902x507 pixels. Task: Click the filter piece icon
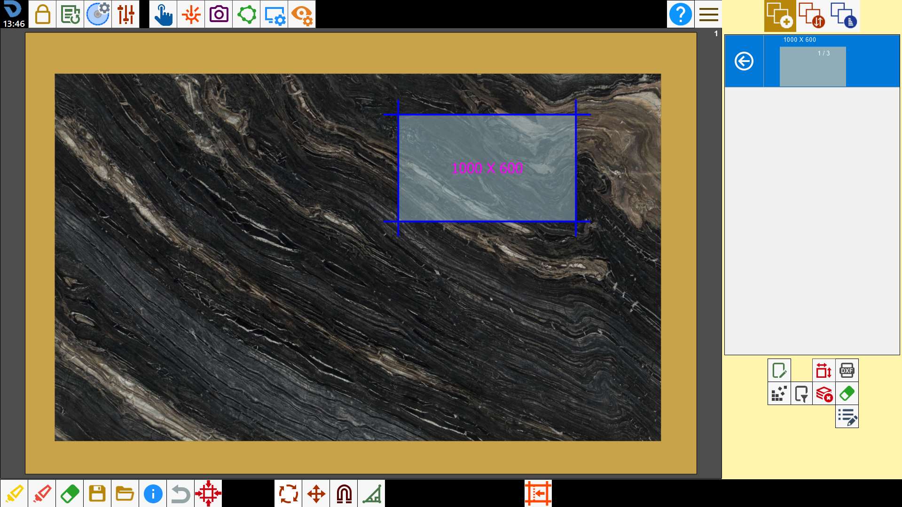[x=801, y=393]
